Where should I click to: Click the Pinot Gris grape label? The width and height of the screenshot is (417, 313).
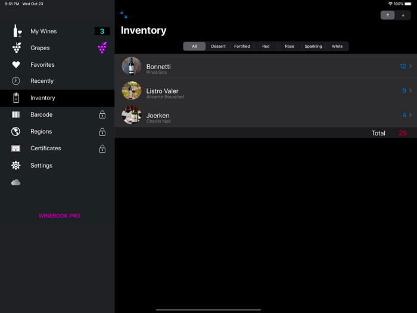(x=156, y=72)
